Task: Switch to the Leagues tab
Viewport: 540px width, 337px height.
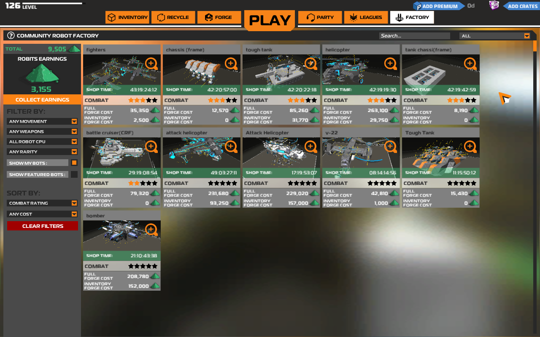Action: click(x=366, y=17)
